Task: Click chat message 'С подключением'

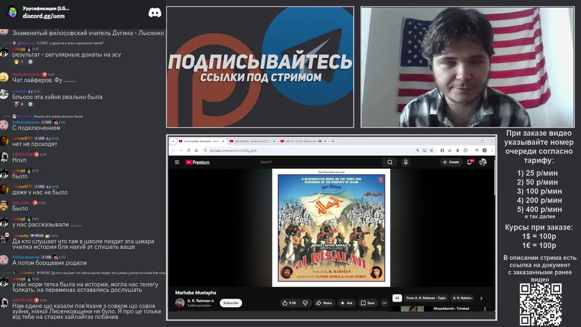Action: (x=36, y=128)
